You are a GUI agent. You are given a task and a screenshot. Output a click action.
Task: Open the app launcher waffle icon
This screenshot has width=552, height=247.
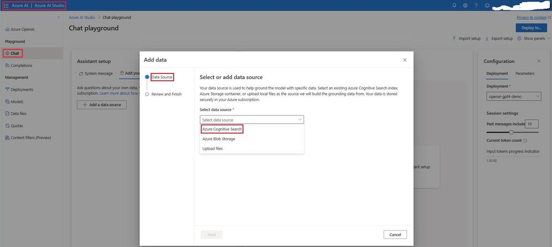pos(6,6)
